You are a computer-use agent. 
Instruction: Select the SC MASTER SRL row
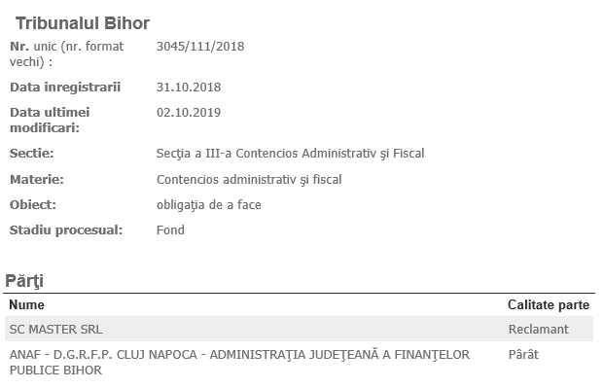coord(299,329)
